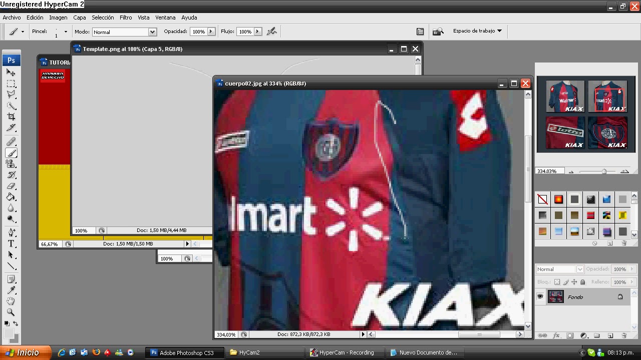Select the Rectangular Marquee tool

(x=11, y=83)
